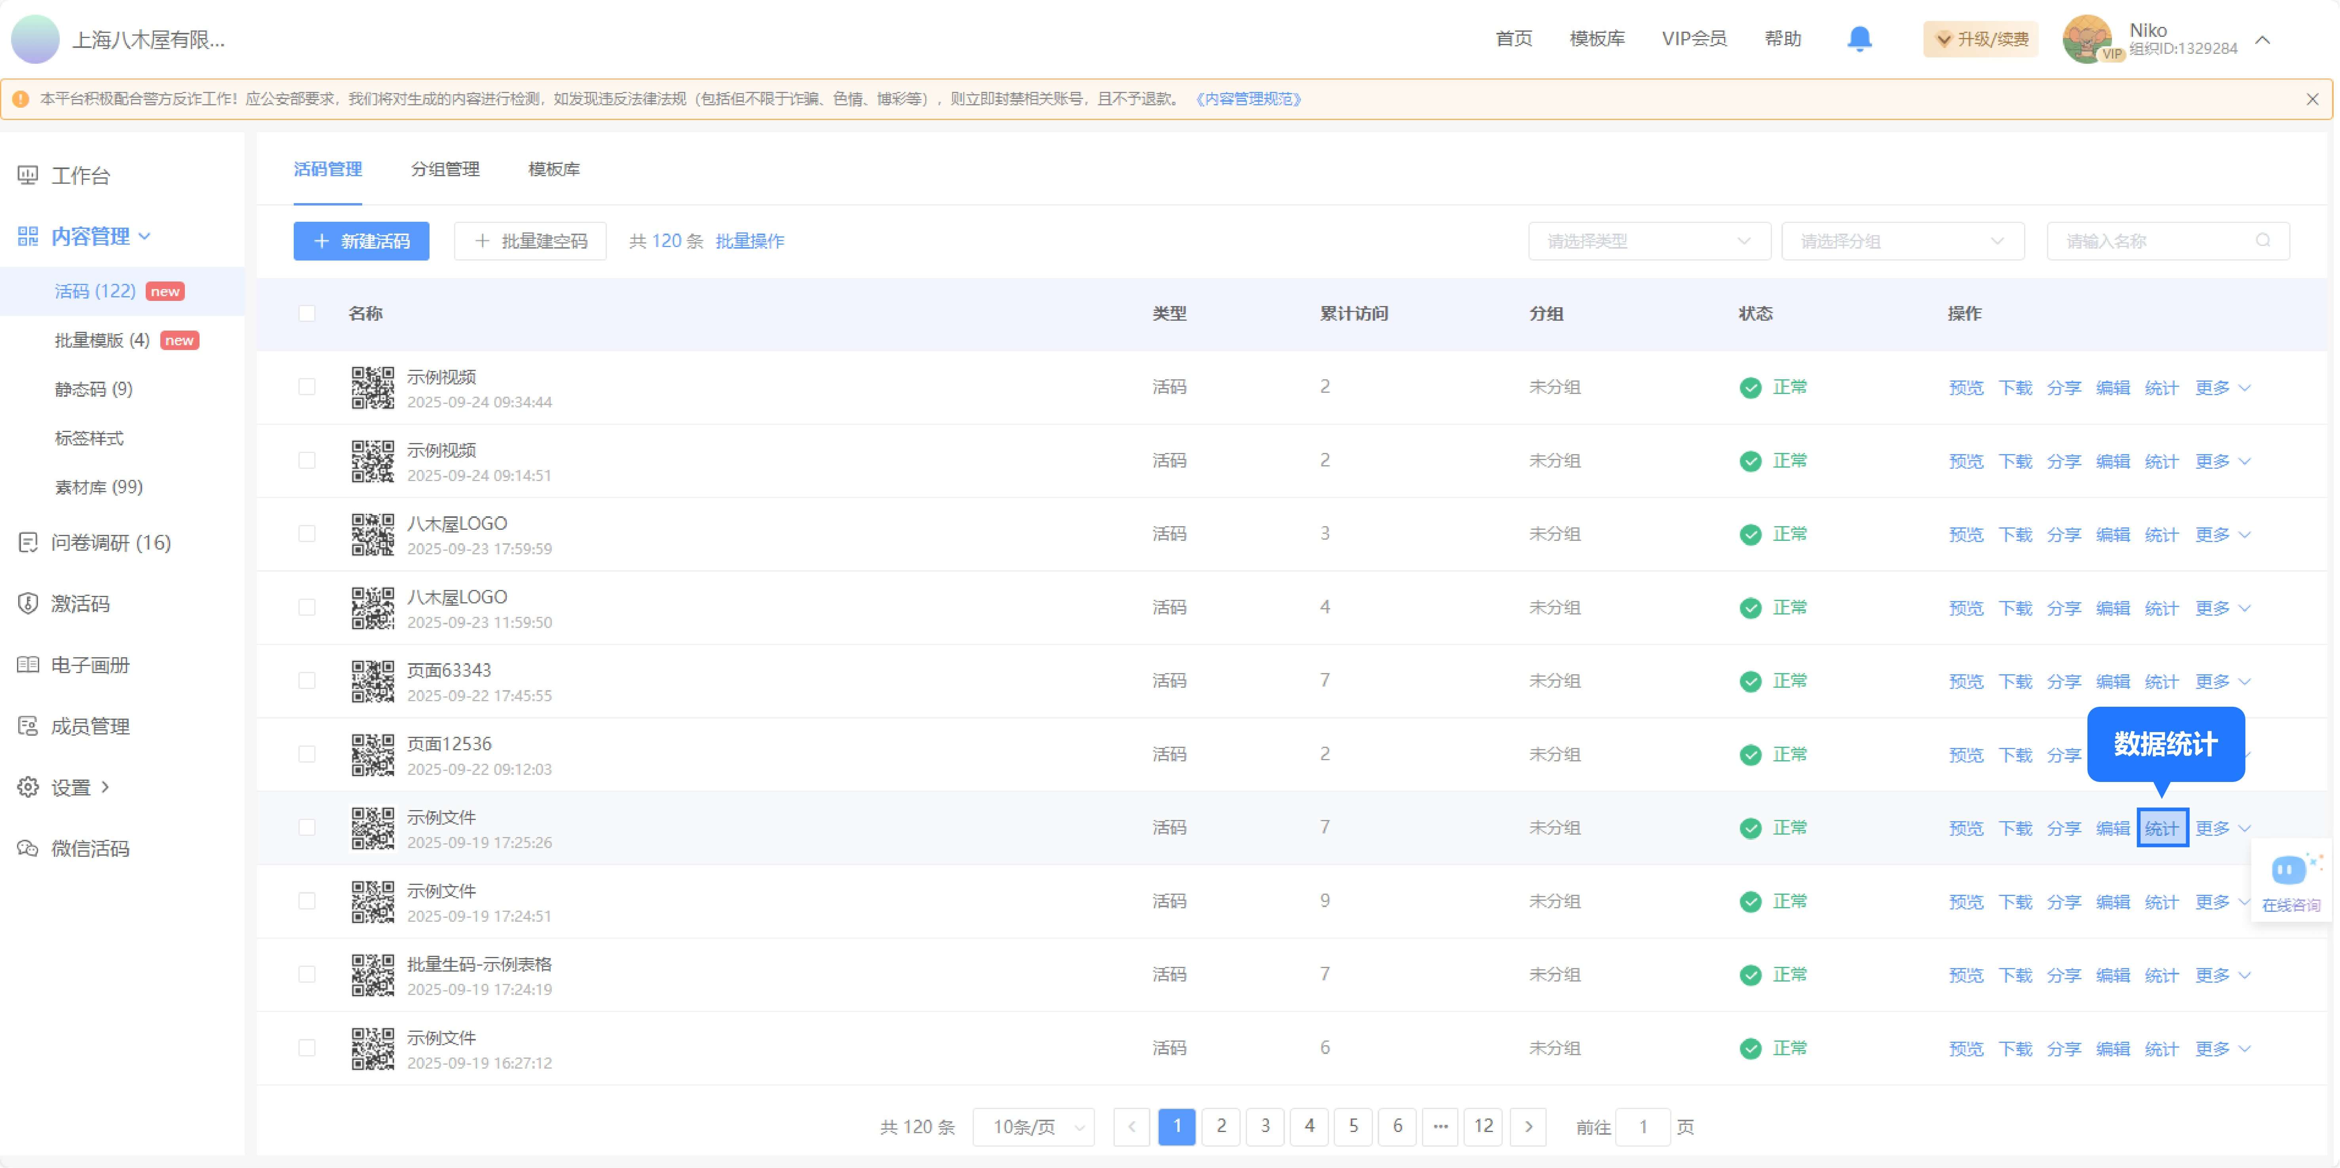This screenshot has height=1168, width=2340.
Task: Click the 前往 page number input field
Action: click(x=1644, y=1127)
